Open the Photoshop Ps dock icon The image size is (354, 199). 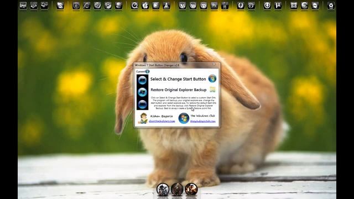tap(214, 6)
